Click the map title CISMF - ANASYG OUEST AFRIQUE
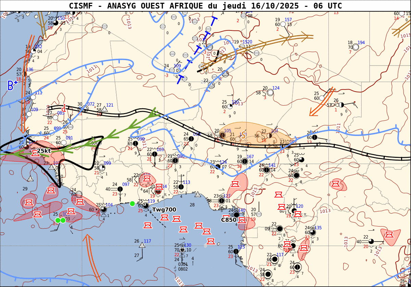Image resolution: width=411 pixels, height=287 pixels. click(206, 6)
